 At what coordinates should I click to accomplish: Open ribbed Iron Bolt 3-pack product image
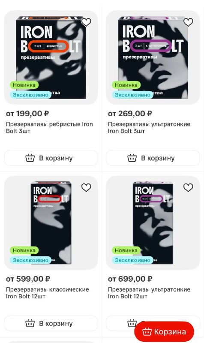[x=51, y=57]
